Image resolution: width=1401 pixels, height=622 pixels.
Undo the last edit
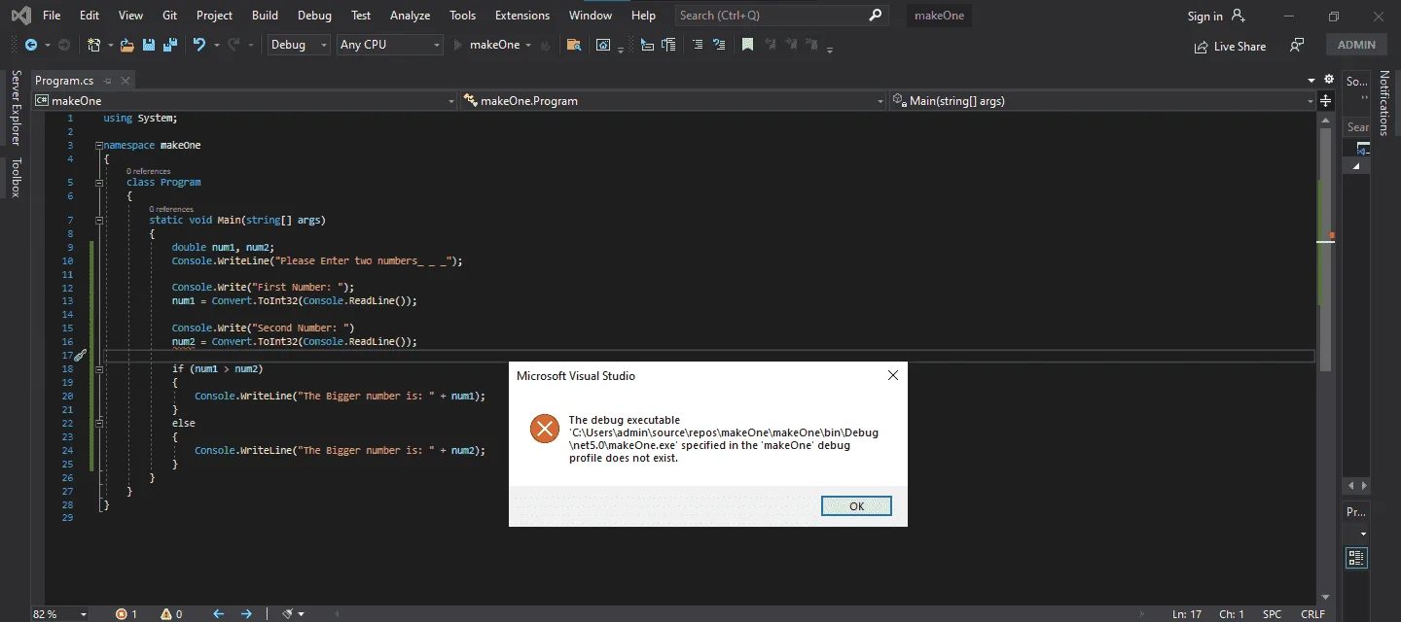click(199, 45)
